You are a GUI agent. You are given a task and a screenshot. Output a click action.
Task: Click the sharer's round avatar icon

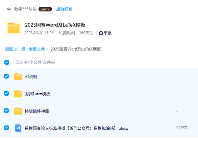(x=9, y=9)
